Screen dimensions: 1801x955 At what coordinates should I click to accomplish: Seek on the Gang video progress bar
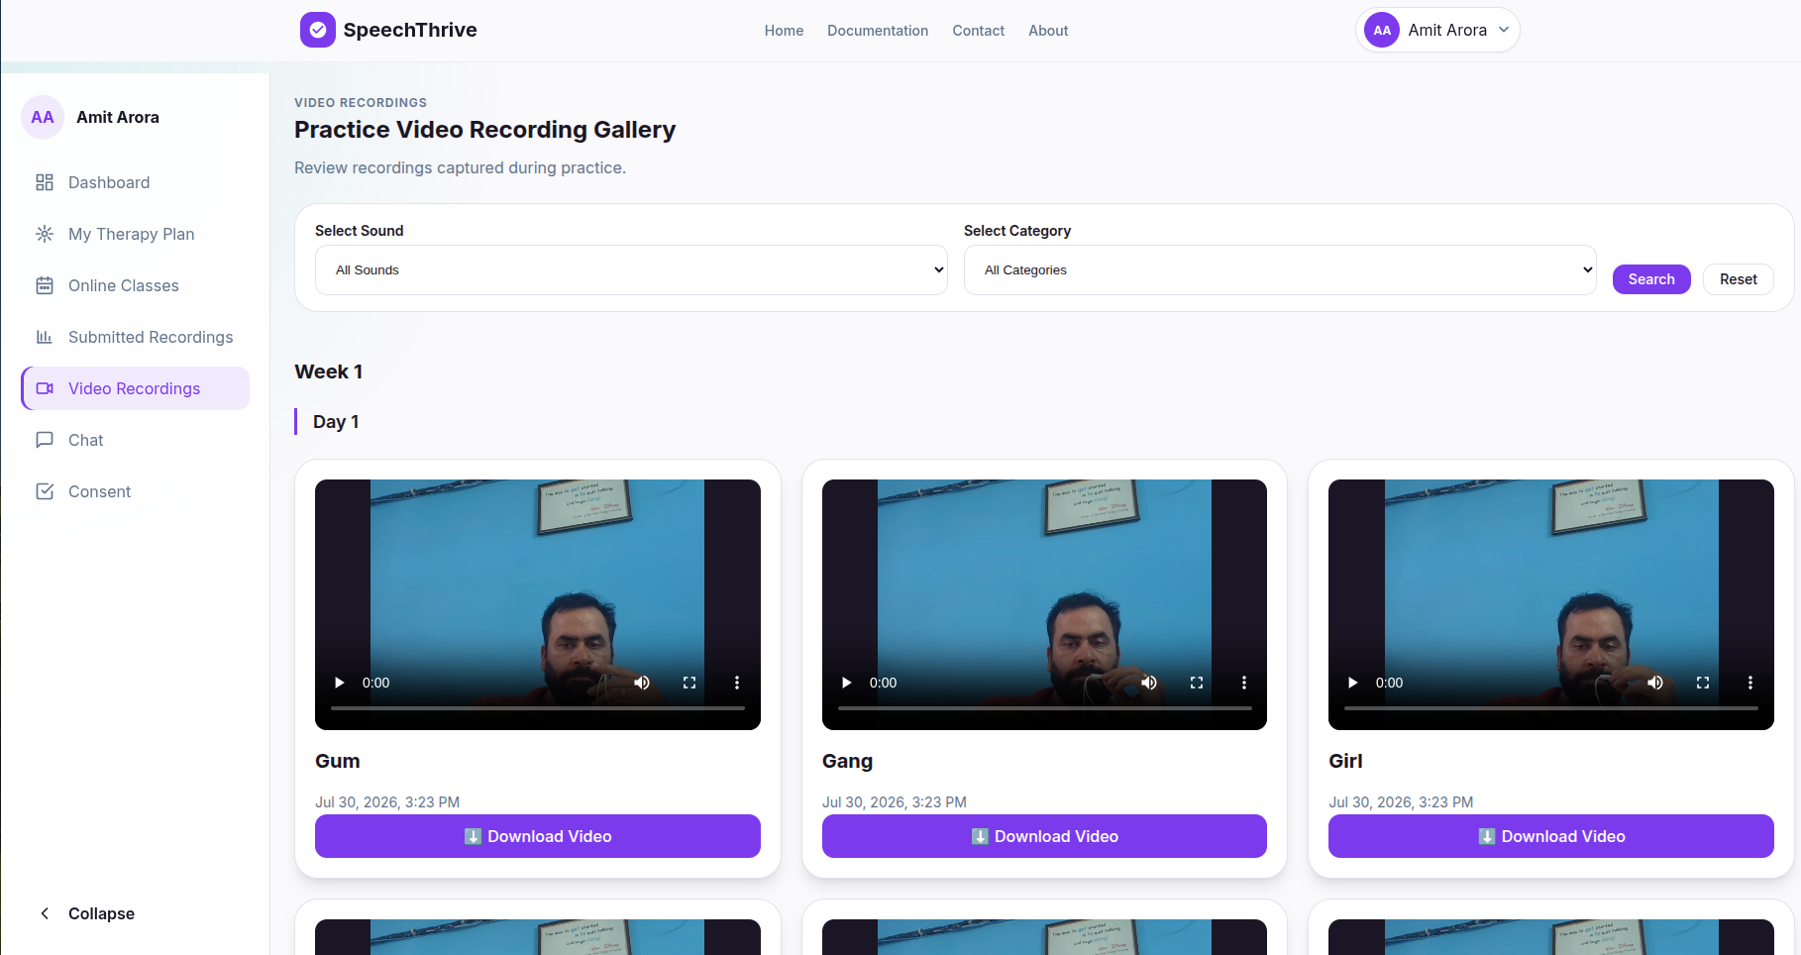1045,708
